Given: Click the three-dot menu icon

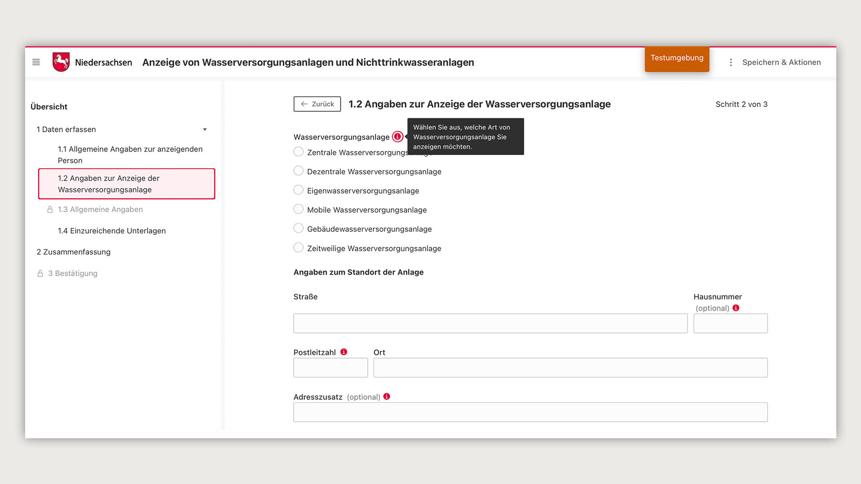Looking at the screenshot, I should (731, 62).
